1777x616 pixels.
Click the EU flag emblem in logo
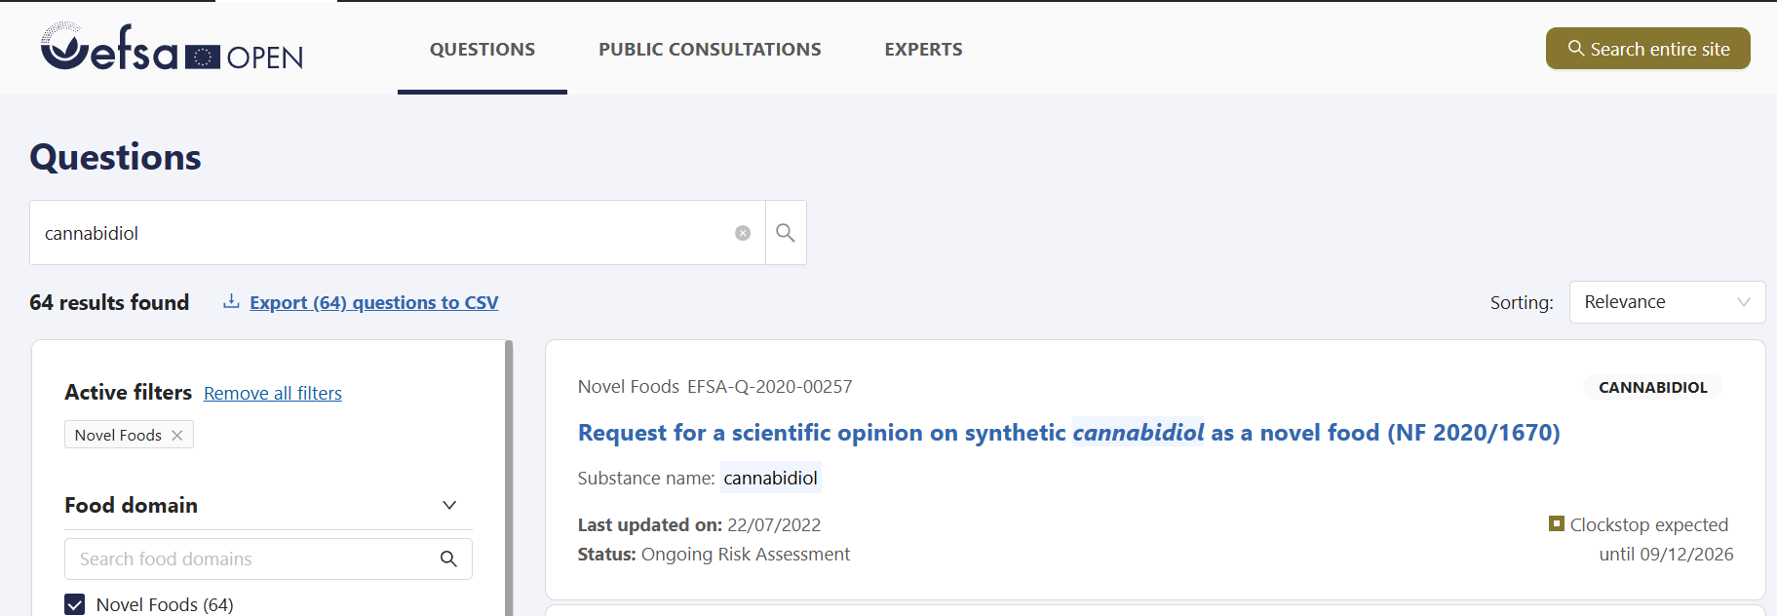(x=203, y=58)
